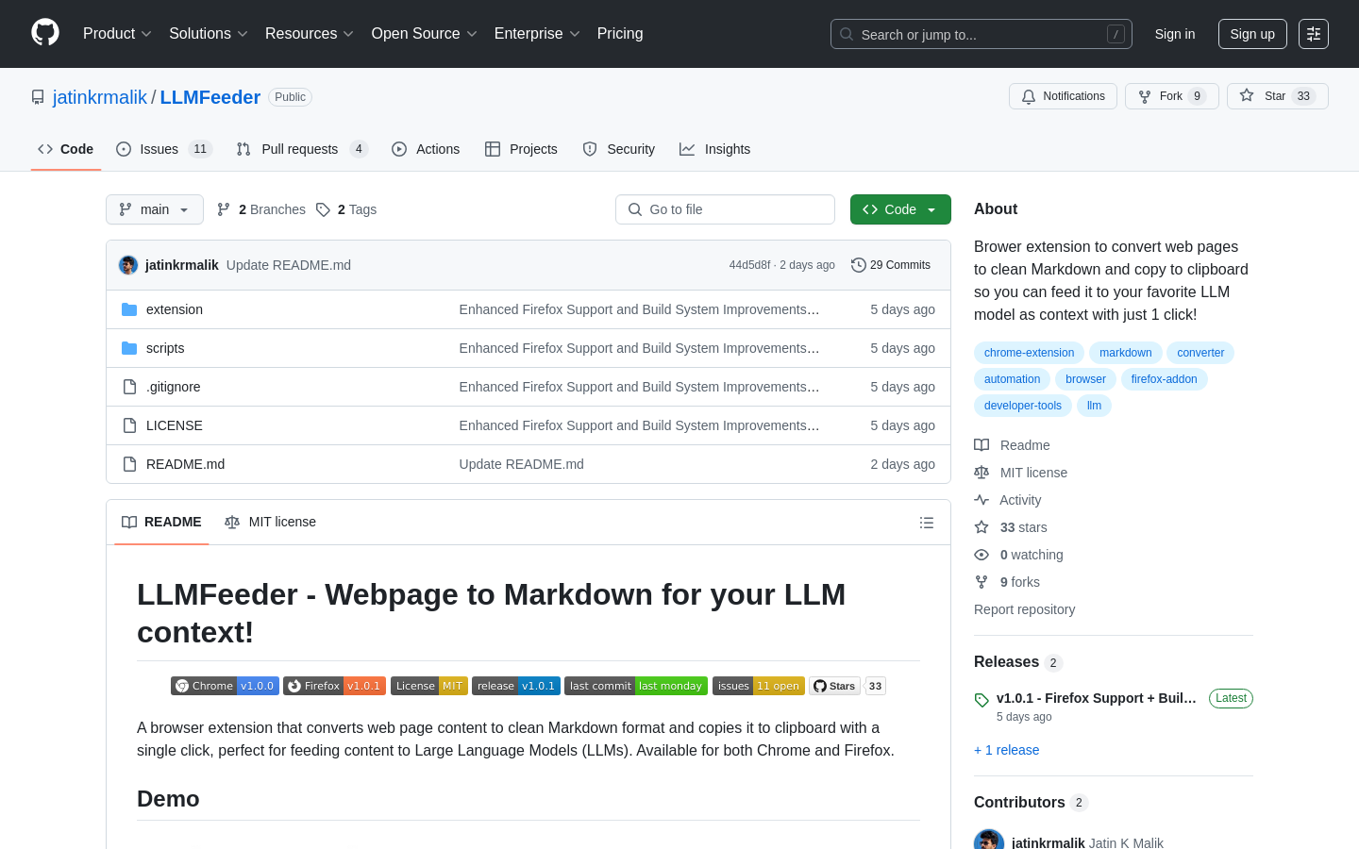
Task: Open the automation topic tag
Action: point(1012,379)
